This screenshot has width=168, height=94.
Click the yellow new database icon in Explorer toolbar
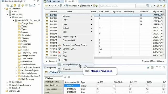coord(15,5)
